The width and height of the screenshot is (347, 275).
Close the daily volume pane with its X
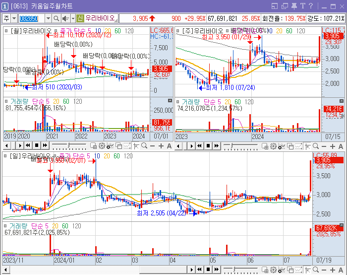(342, 225)
